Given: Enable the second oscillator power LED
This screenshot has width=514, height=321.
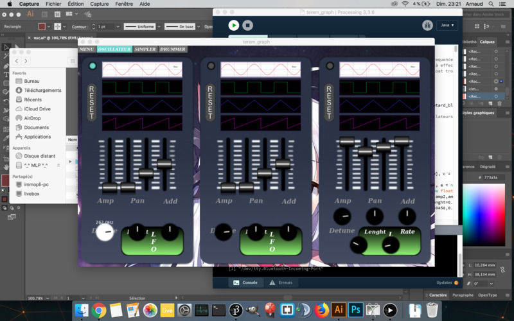Looking at the screenshot, I should pyautogui.click(x=211, y=66).
